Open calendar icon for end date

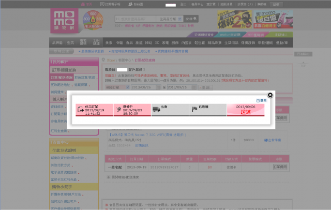pos(194,87)
